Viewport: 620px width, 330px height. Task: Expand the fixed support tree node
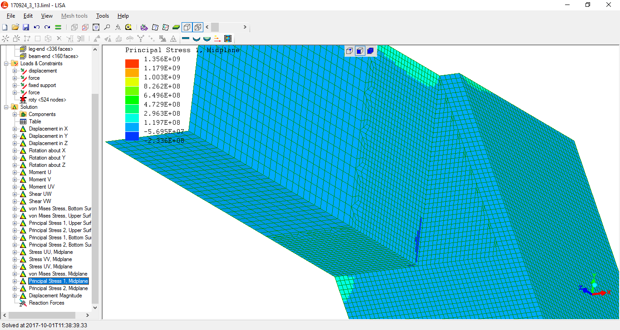coord(15,85)
